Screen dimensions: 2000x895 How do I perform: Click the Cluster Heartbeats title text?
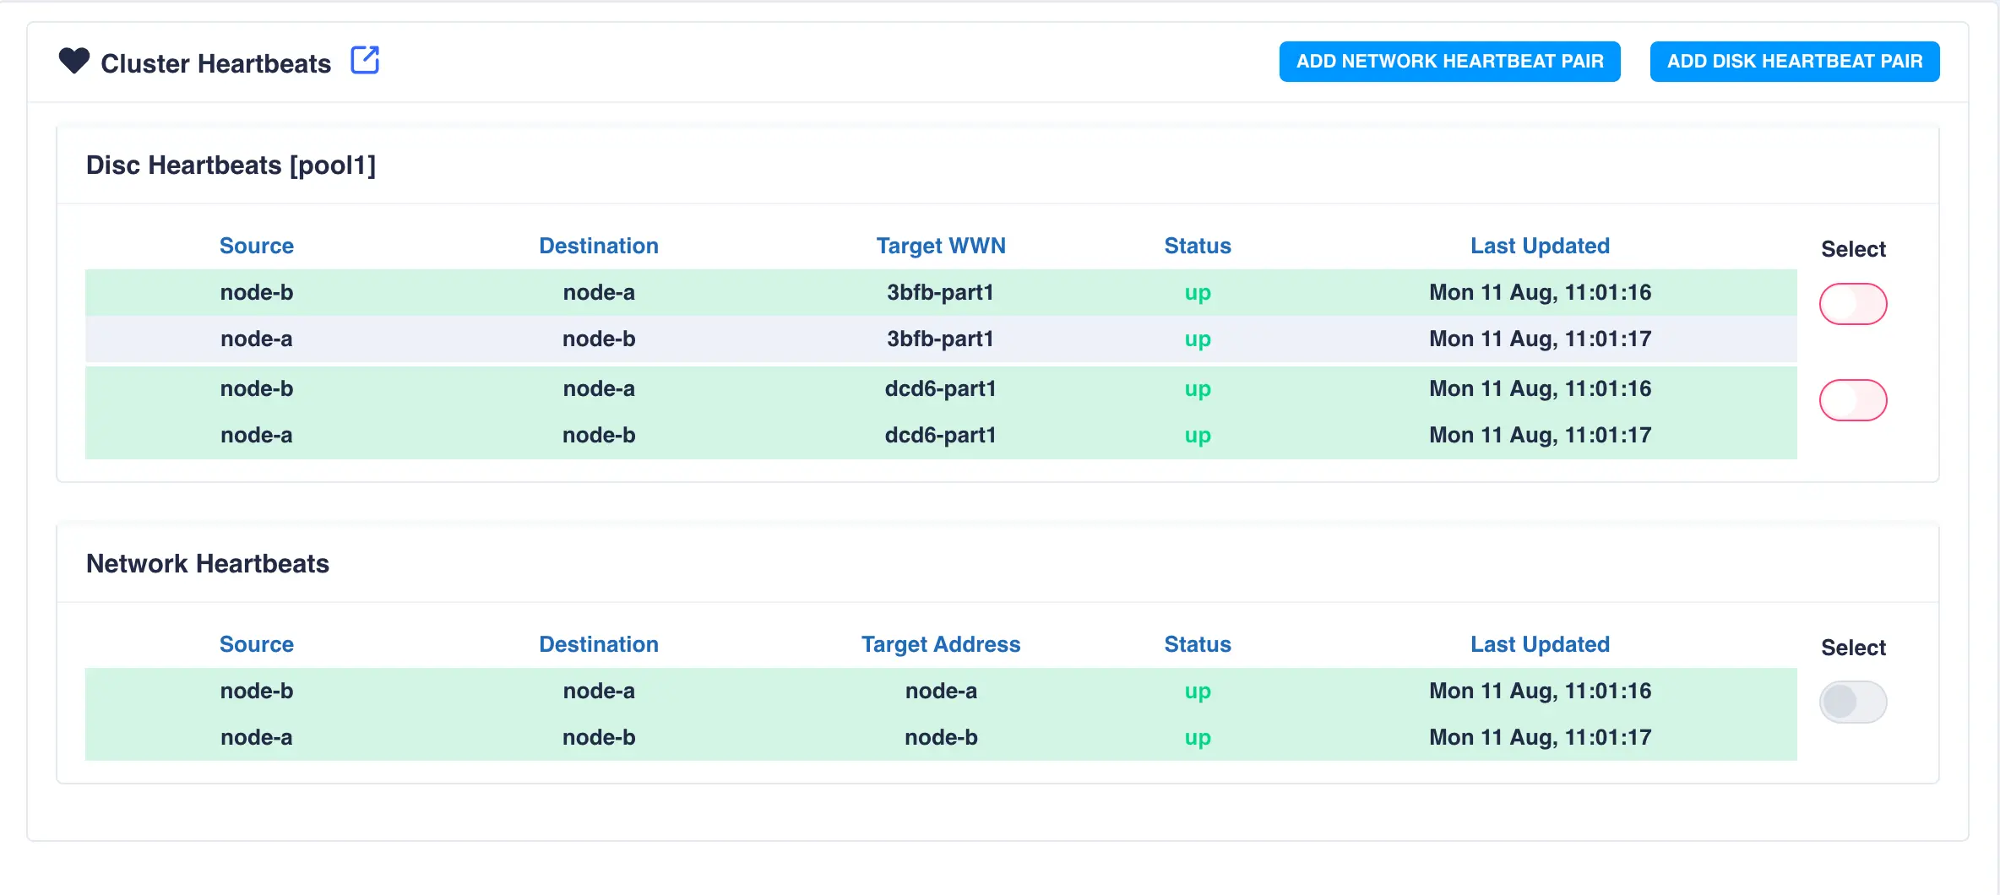[x=216, y=63]
